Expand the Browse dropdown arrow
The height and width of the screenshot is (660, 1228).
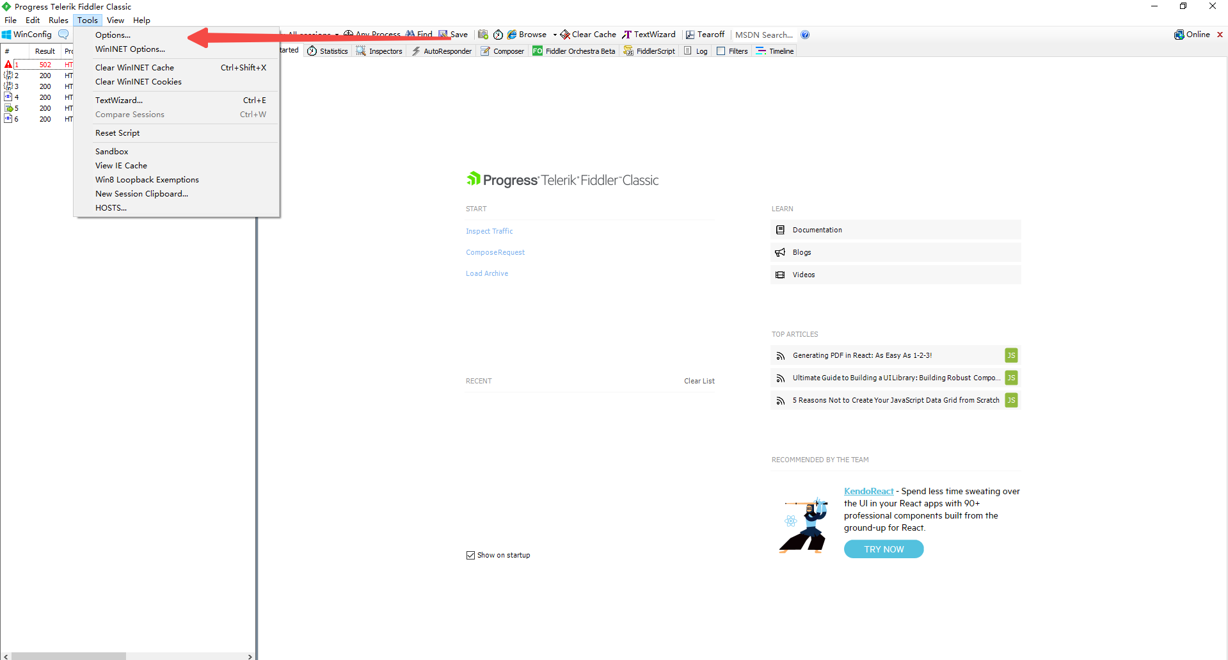coord(555,35)
